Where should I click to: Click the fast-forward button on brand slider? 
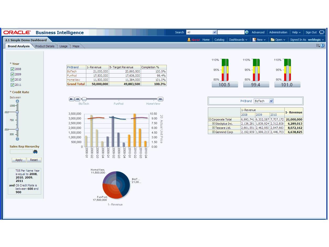click(x=160, y=99)
